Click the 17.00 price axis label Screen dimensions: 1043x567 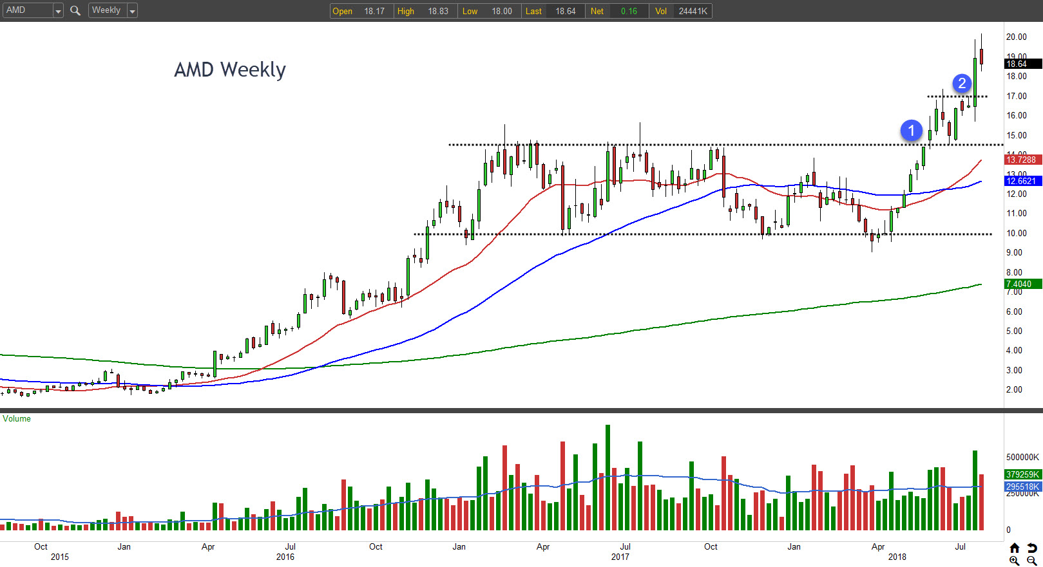tap(1017, 96)
